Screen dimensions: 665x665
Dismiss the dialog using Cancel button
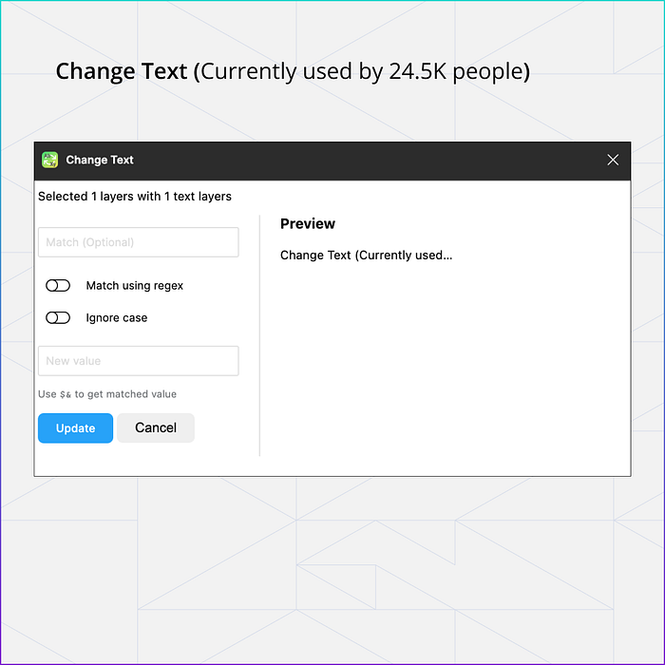(x=156, y=427)
